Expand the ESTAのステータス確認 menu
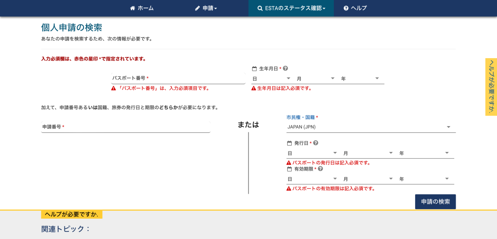Screen dimensions: 497x239 291,8
